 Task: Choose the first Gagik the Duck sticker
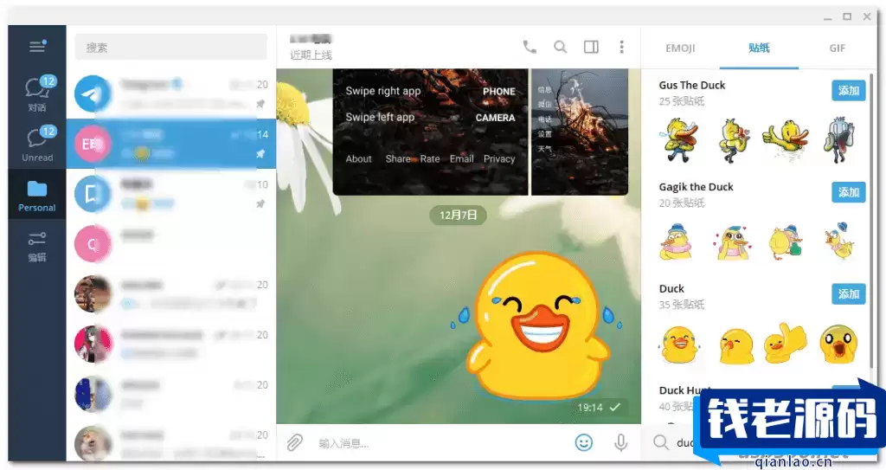pos(676,242)
